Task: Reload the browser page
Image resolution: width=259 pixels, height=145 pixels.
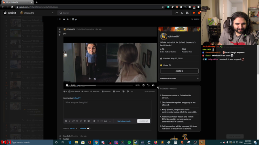Action: click(x=12, y=7)
